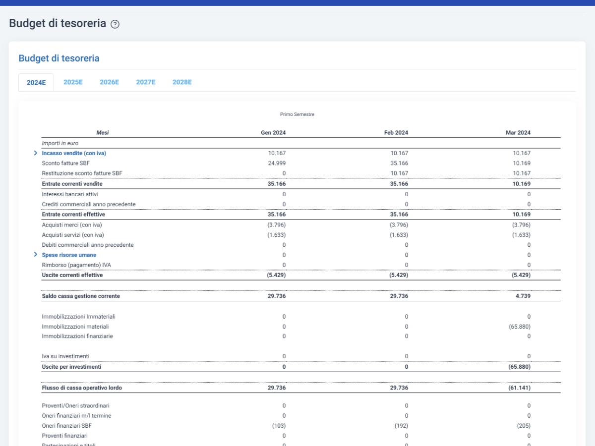Click the (192) Oneri finanziari SBF value

pos(402,426)
